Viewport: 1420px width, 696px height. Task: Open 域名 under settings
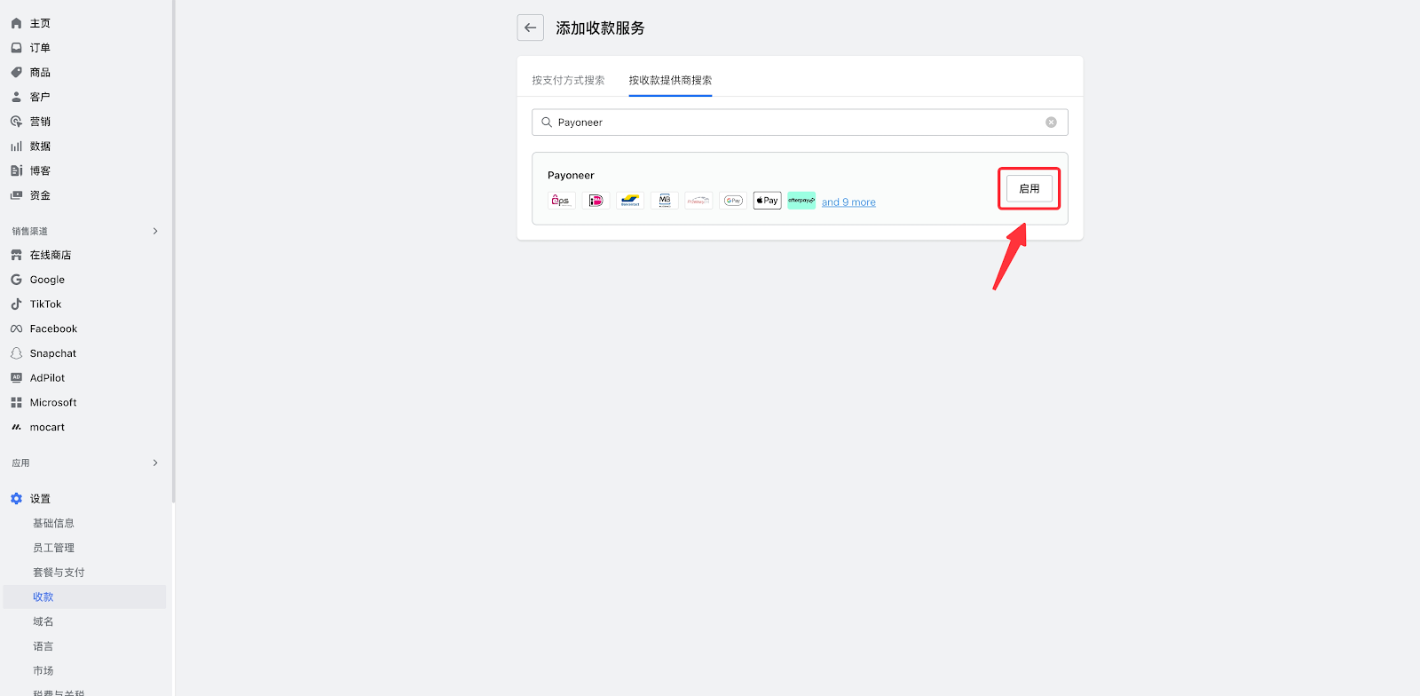click(43, 621)
